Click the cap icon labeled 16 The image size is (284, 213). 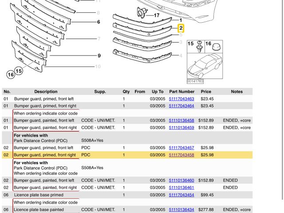[x=215, y=46]
